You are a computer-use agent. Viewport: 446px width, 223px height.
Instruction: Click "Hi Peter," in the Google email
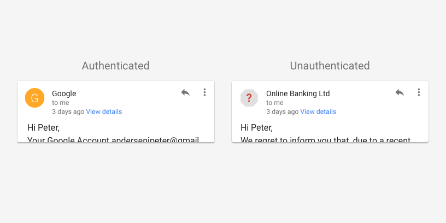click(43, 128)
